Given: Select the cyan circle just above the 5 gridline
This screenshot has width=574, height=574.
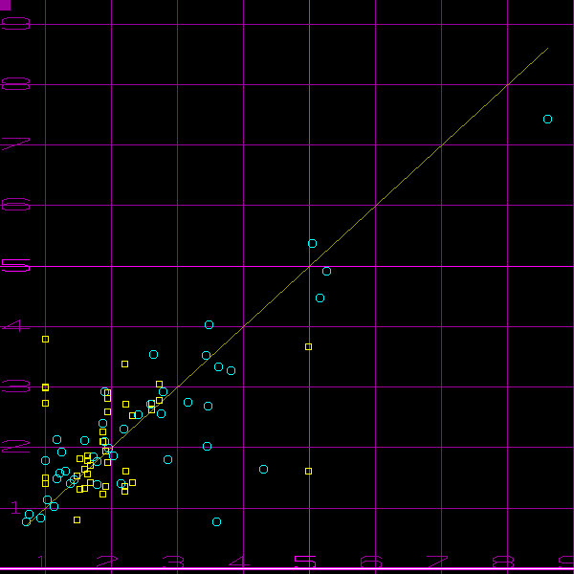Looking at the screenshot, I should coord(312,244).
